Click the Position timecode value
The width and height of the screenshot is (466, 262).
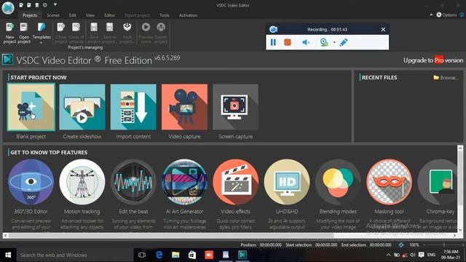click(x=270, y=245)
